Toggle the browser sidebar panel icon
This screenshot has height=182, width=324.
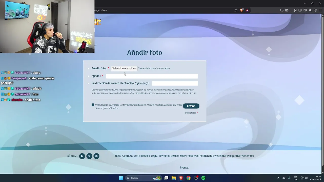(x=300, y=10)
